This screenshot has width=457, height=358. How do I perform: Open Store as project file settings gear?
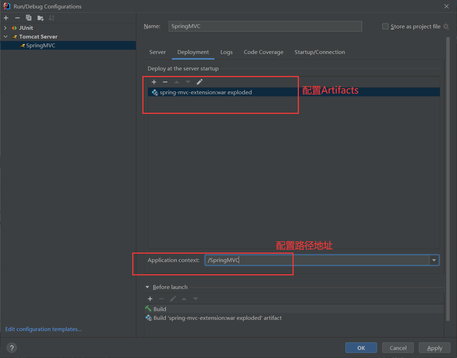click(x=446, y=26)
